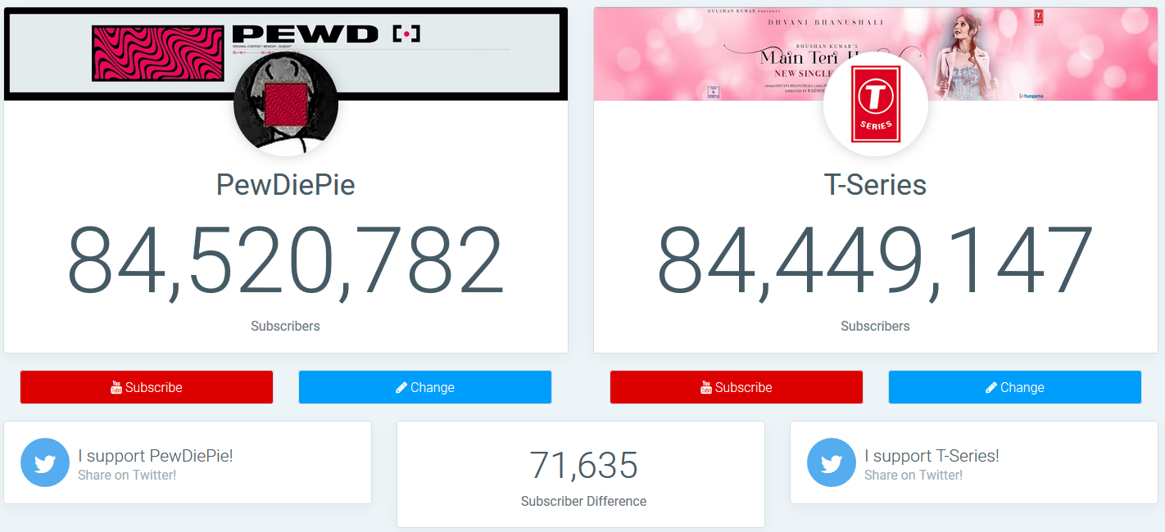Image resolution: width=1165 pixels, height=532 pixels.
Task: Click the 71,635 subscriber difference number
Action: click(583, 465)
